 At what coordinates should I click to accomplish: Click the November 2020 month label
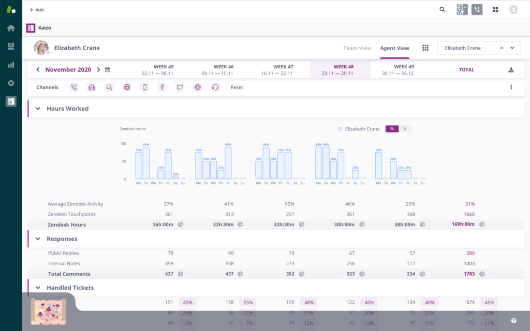(x=68, y=70)
